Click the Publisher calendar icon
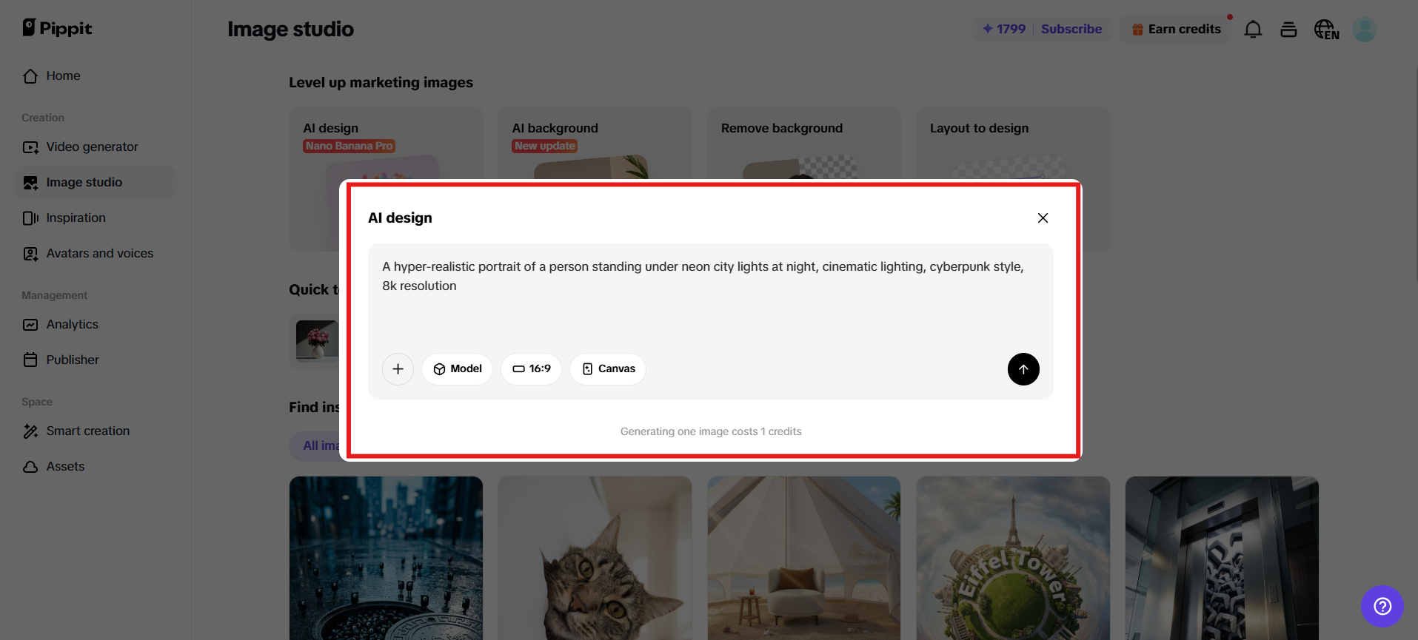The height and width of the screenshot is (640, 1418). (x=30, y=360)
